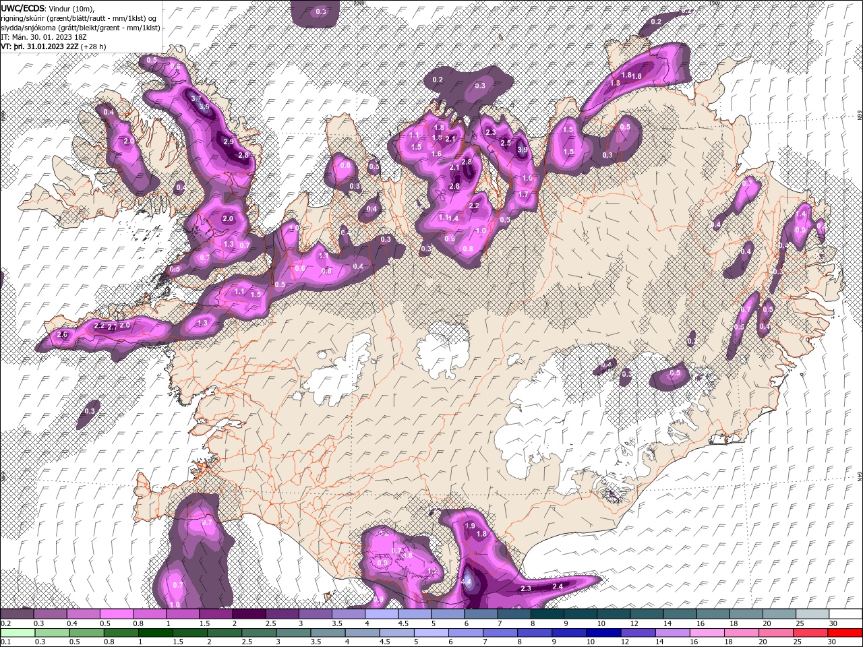Select the '12' label in the top legend row
Image resolution: width=863 pixels, height=647 pixels.
click(634, 623)
